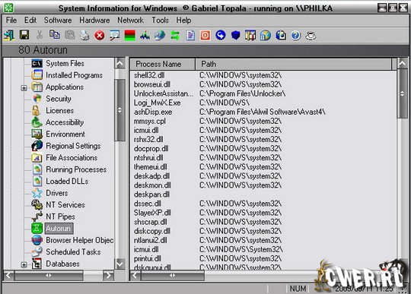This screenshot has height=294, width=411.
Task: Select Running Processes in the tree
Action: click(x=76, y=169)
